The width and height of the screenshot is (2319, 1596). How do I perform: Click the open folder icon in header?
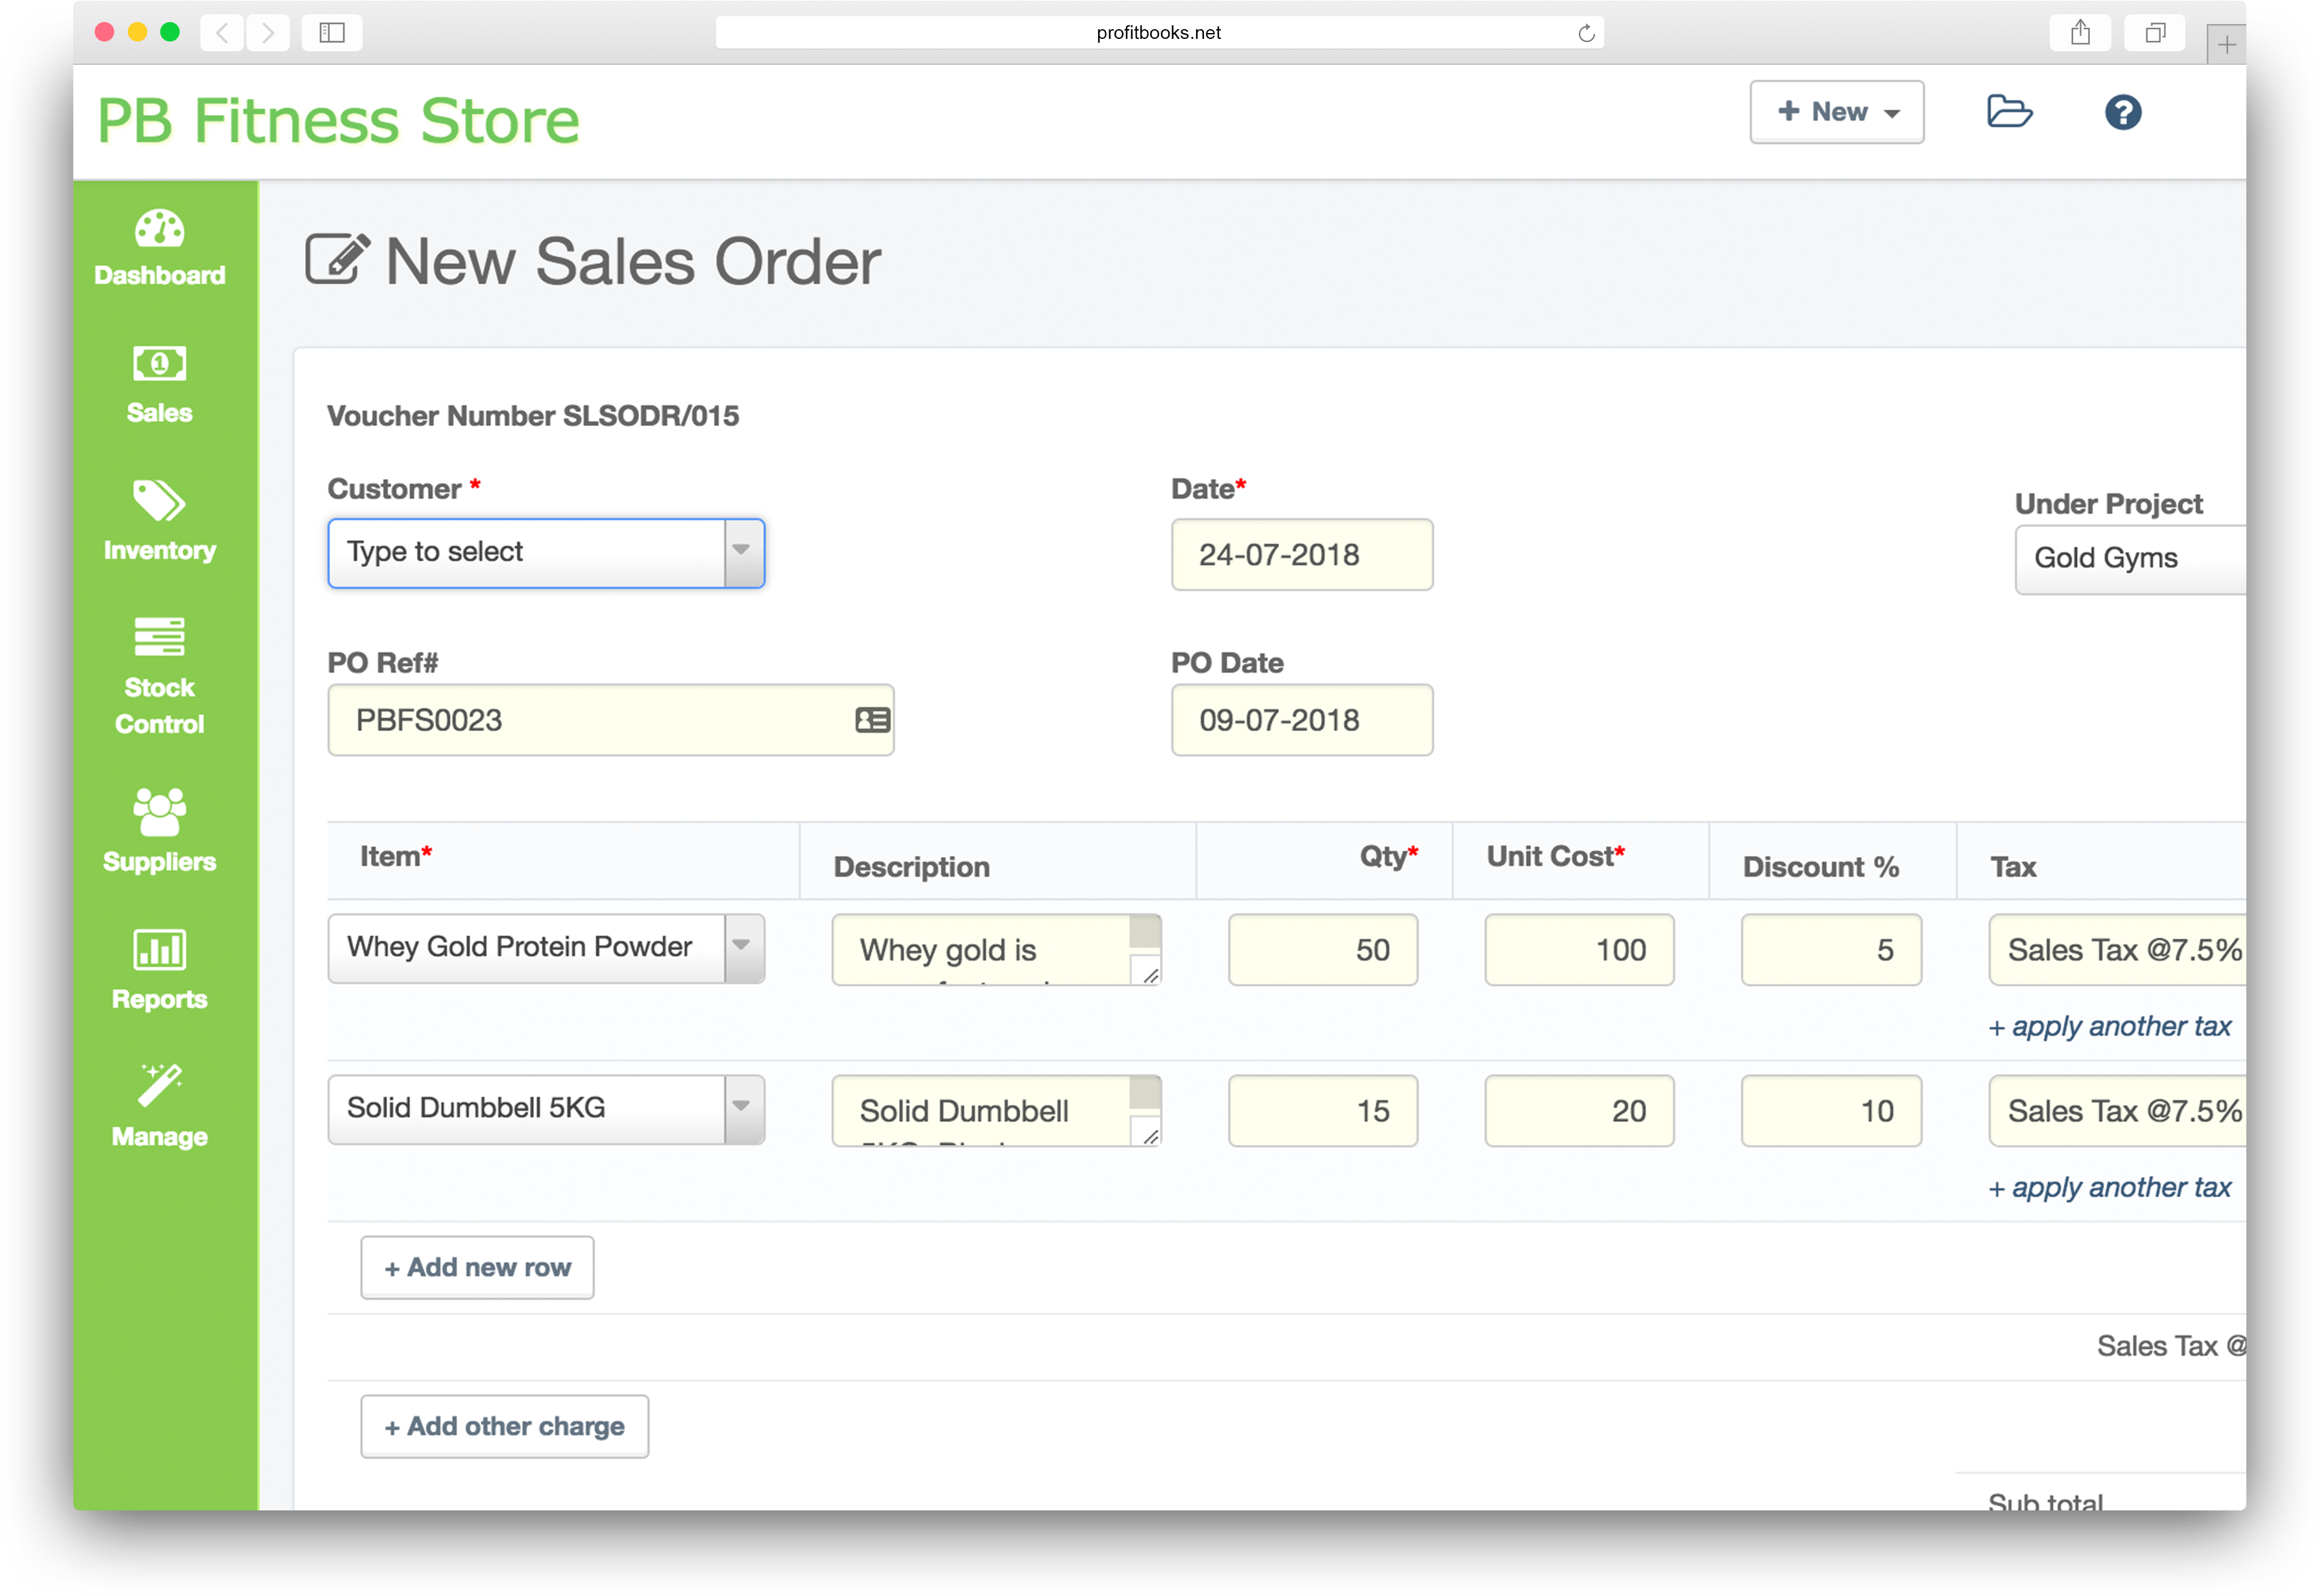[x=2009, y=112]
